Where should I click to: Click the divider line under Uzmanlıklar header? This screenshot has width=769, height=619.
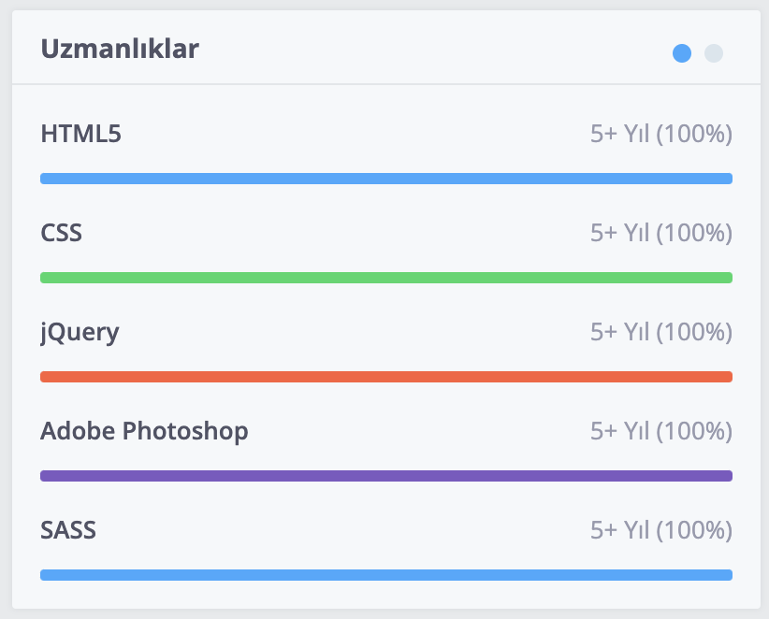(x=386, y=84)
